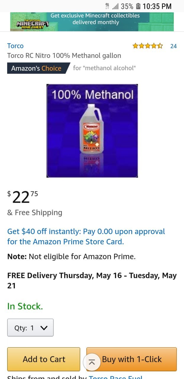This screenshot has width=184, height=379.
Task: Tap the $22.75 price
Action: [23, 197]
